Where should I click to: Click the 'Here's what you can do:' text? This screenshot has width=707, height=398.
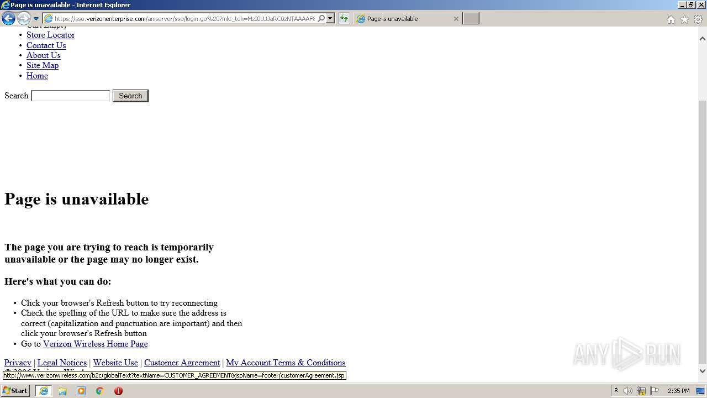coord(58,281)
